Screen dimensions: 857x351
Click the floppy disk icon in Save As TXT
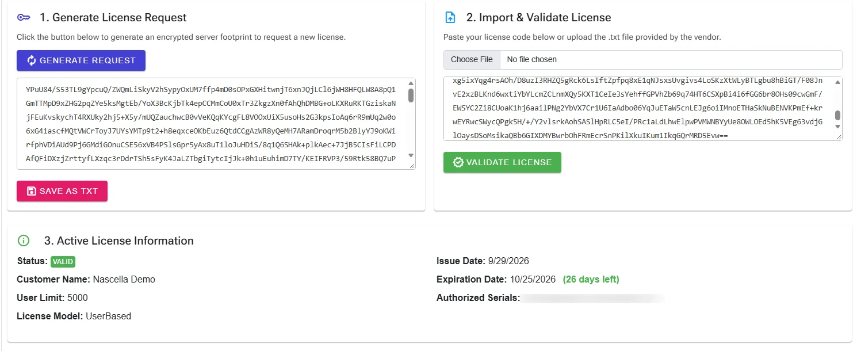32,191
